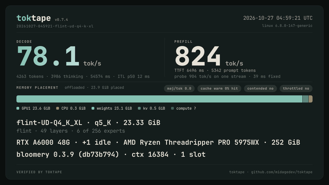Screen dimensions: 329x185
Task: Click the TTFT 6496 ms line
Action: click(215, 70)
